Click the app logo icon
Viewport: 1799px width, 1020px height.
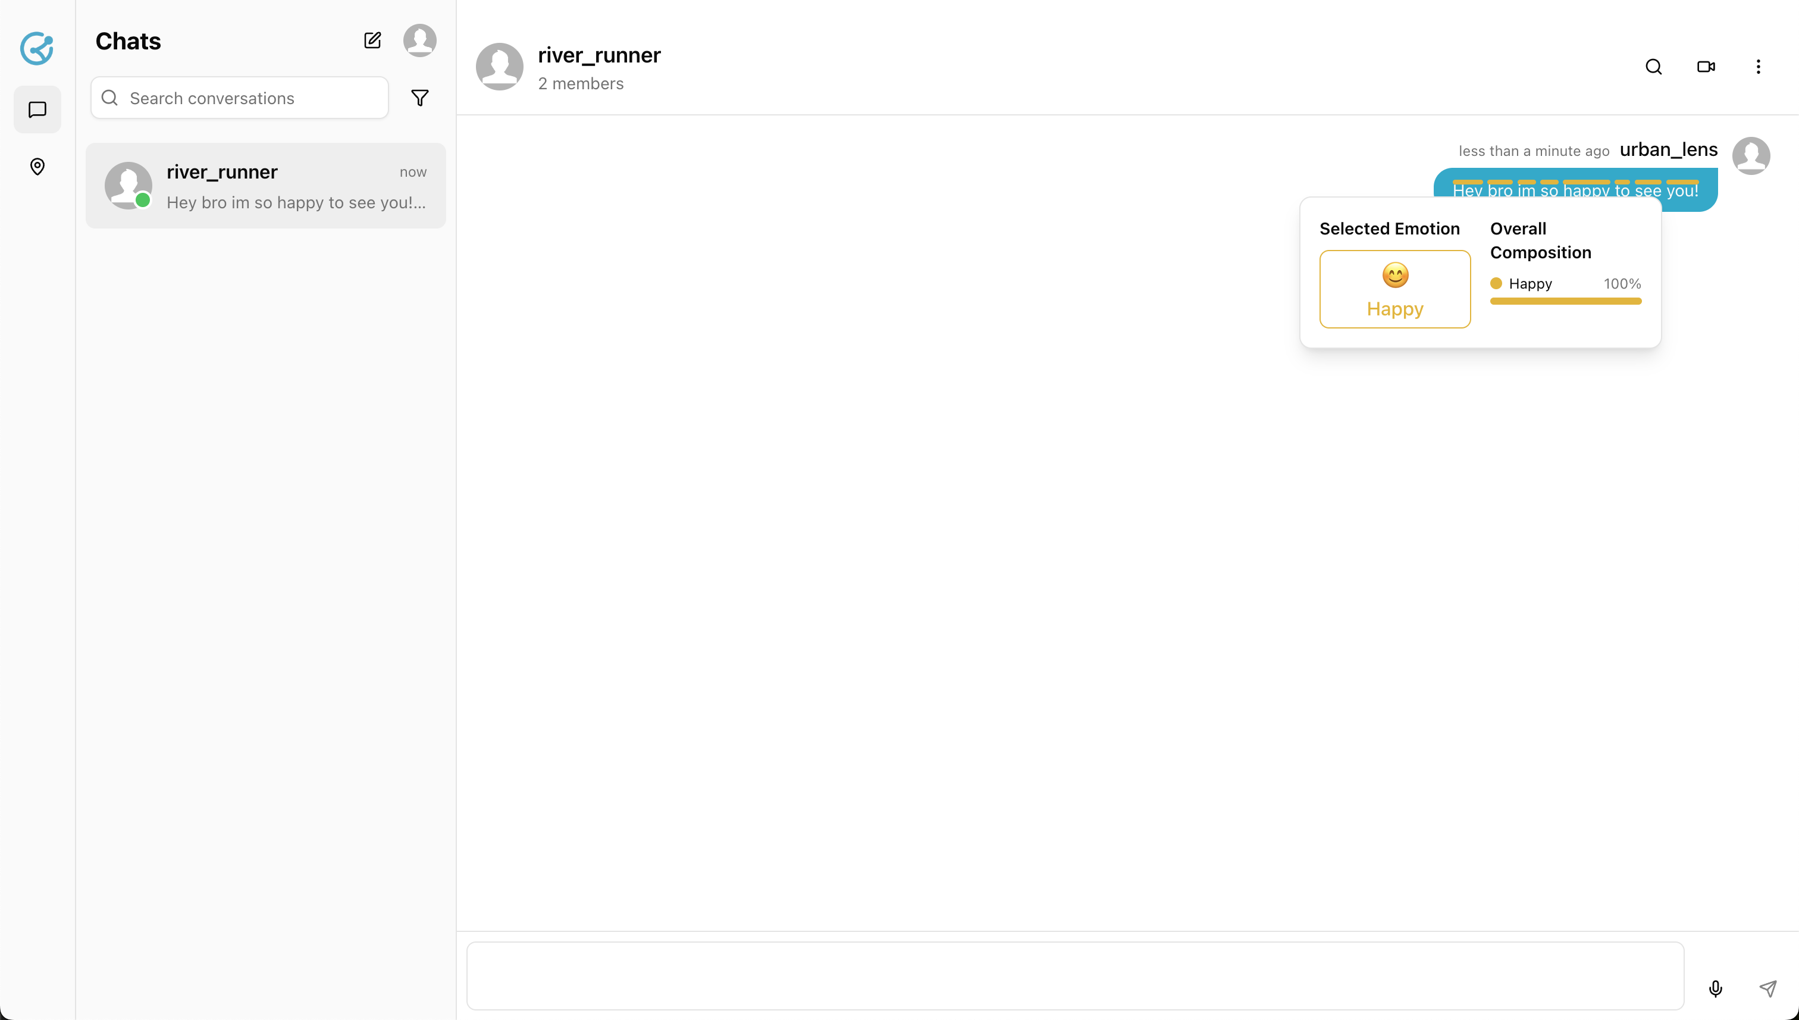(36, 48)
